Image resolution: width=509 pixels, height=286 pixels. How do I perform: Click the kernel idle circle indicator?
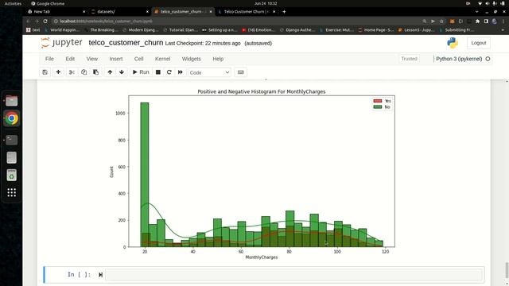(x=488, y=59)
